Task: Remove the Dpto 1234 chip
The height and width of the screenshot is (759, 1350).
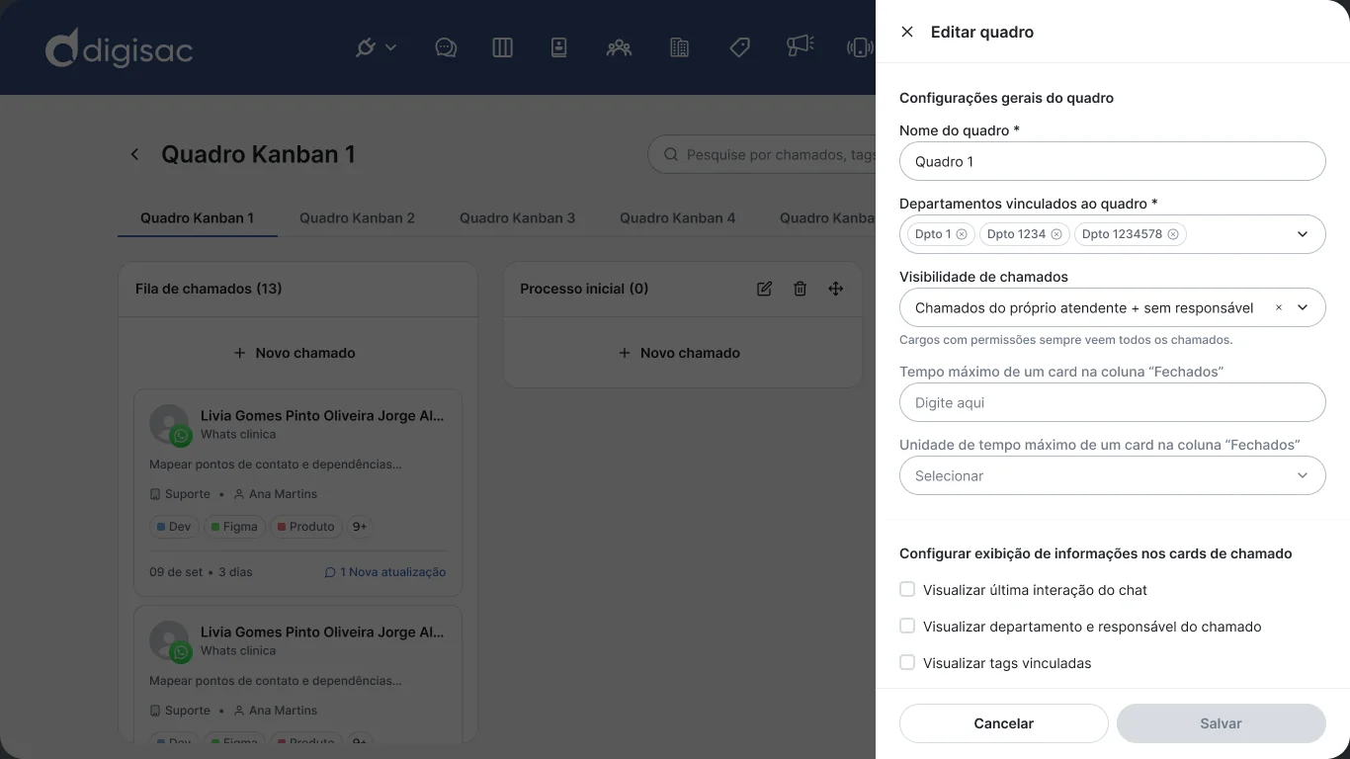Action: click(1056, 234)
